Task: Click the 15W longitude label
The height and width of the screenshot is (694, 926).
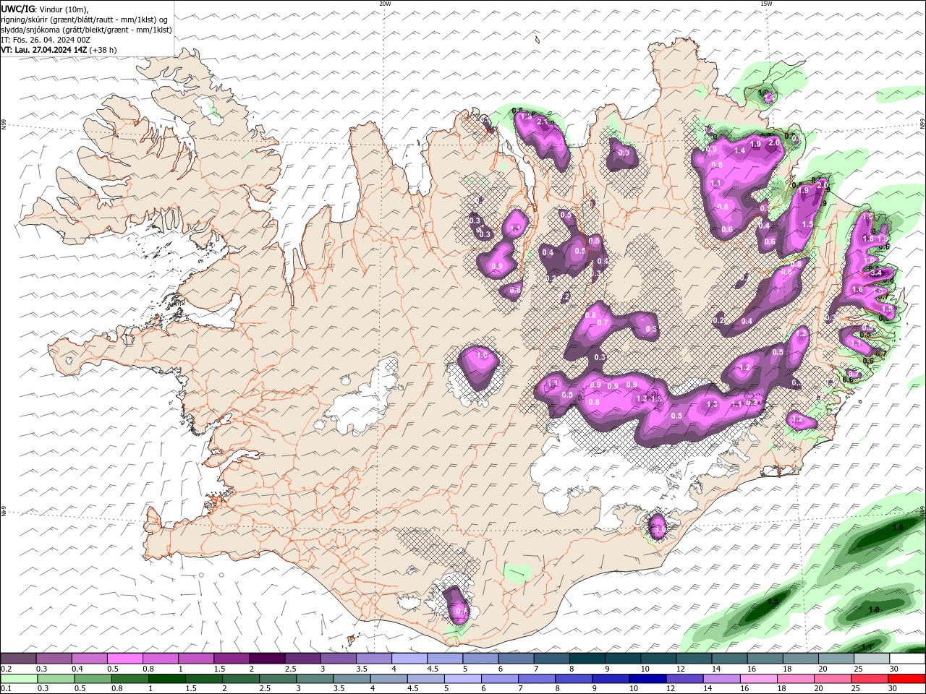Action: tap(766, 4)
